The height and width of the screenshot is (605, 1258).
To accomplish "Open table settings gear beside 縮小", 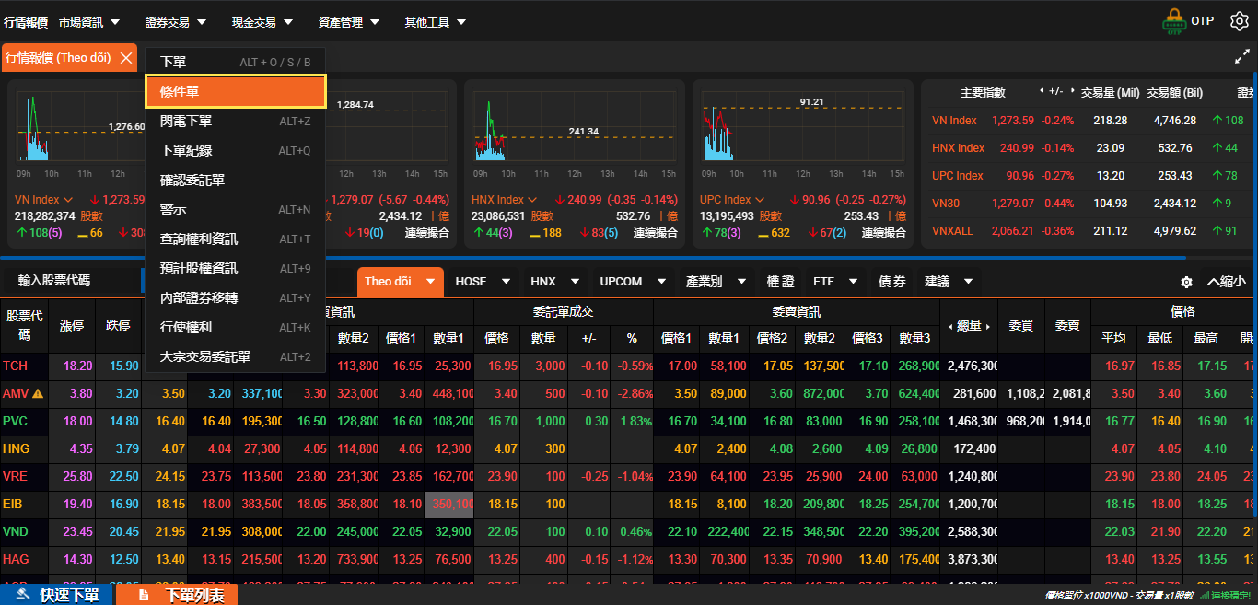I will [x=1186, y=282].
